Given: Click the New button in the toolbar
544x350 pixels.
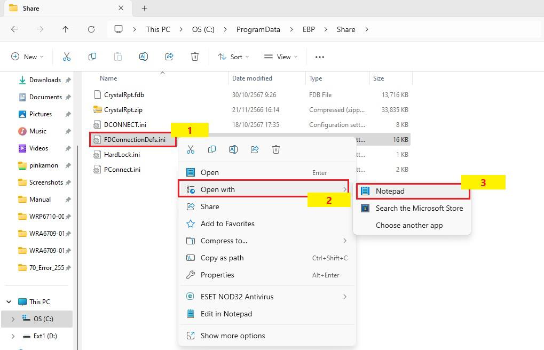Looking at the screenshot, I should pos(27,57).
